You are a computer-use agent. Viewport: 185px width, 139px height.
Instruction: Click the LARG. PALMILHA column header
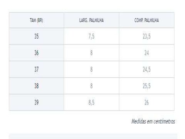click(91, 20)
